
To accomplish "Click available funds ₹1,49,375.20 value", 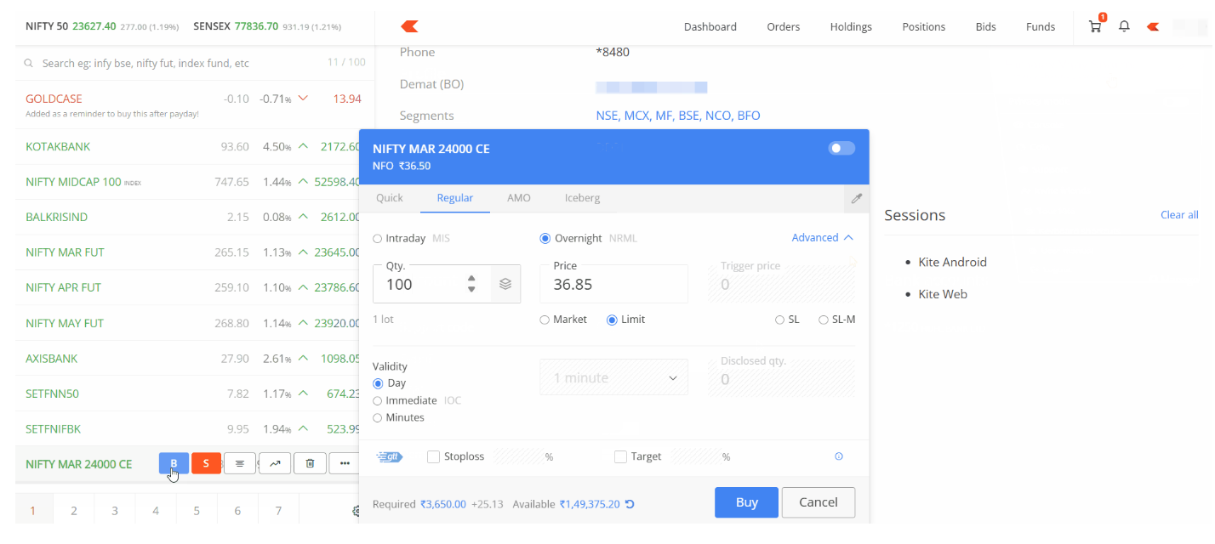I will (x=590, y=504).
